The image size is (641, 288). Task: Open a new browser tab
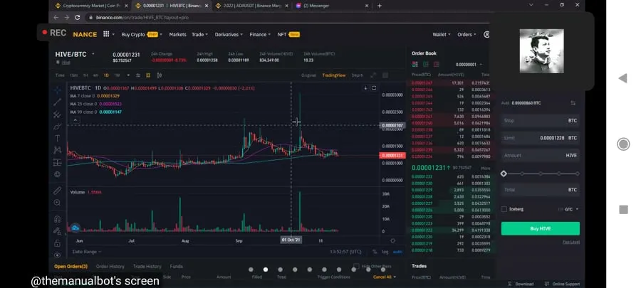[380, 6]
